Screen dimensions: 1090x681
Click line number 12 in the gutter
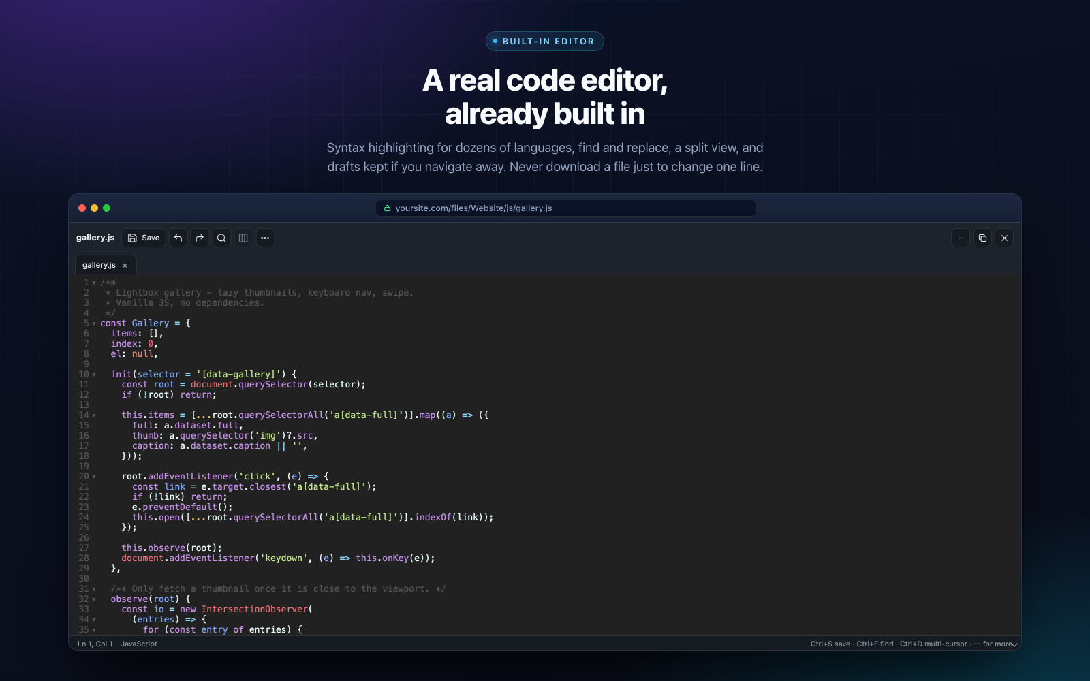(x=84, y=395)
